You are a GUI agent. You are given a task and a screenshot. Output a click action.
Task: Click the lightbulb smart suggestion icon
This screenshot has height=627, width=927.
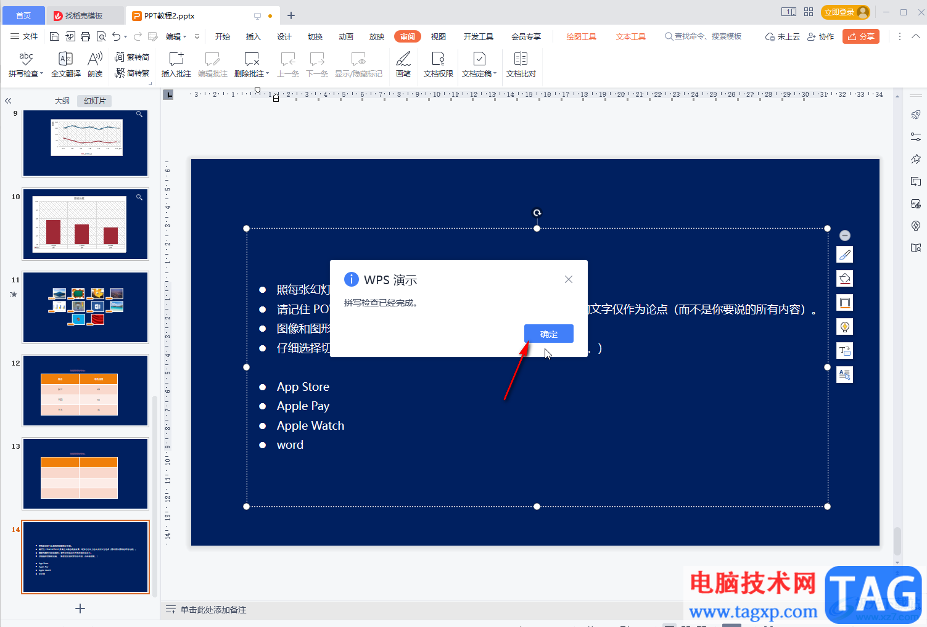(845, 327)
